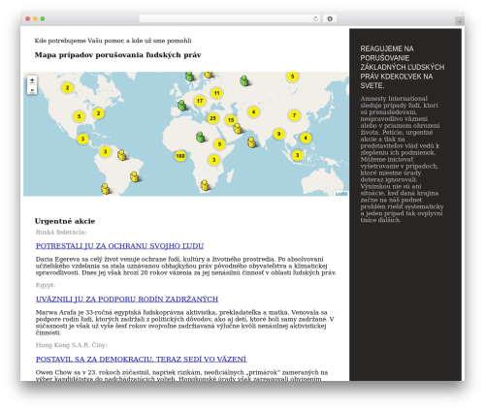Image resolution: width=485 pixels, height=410 pixels.
Task: Select the yellow person marker in the Arabian Sea
Action: click(251, 142)
